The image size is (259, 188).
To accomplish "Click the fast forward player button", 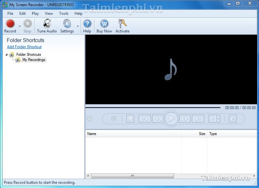I will 184,119.
